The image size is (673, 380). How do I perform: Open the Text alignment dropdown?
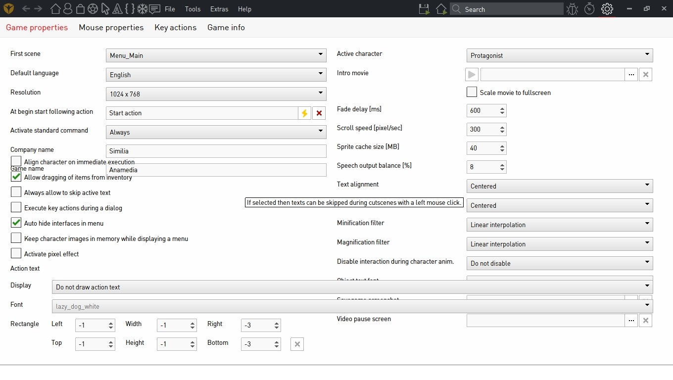point(560,186)
